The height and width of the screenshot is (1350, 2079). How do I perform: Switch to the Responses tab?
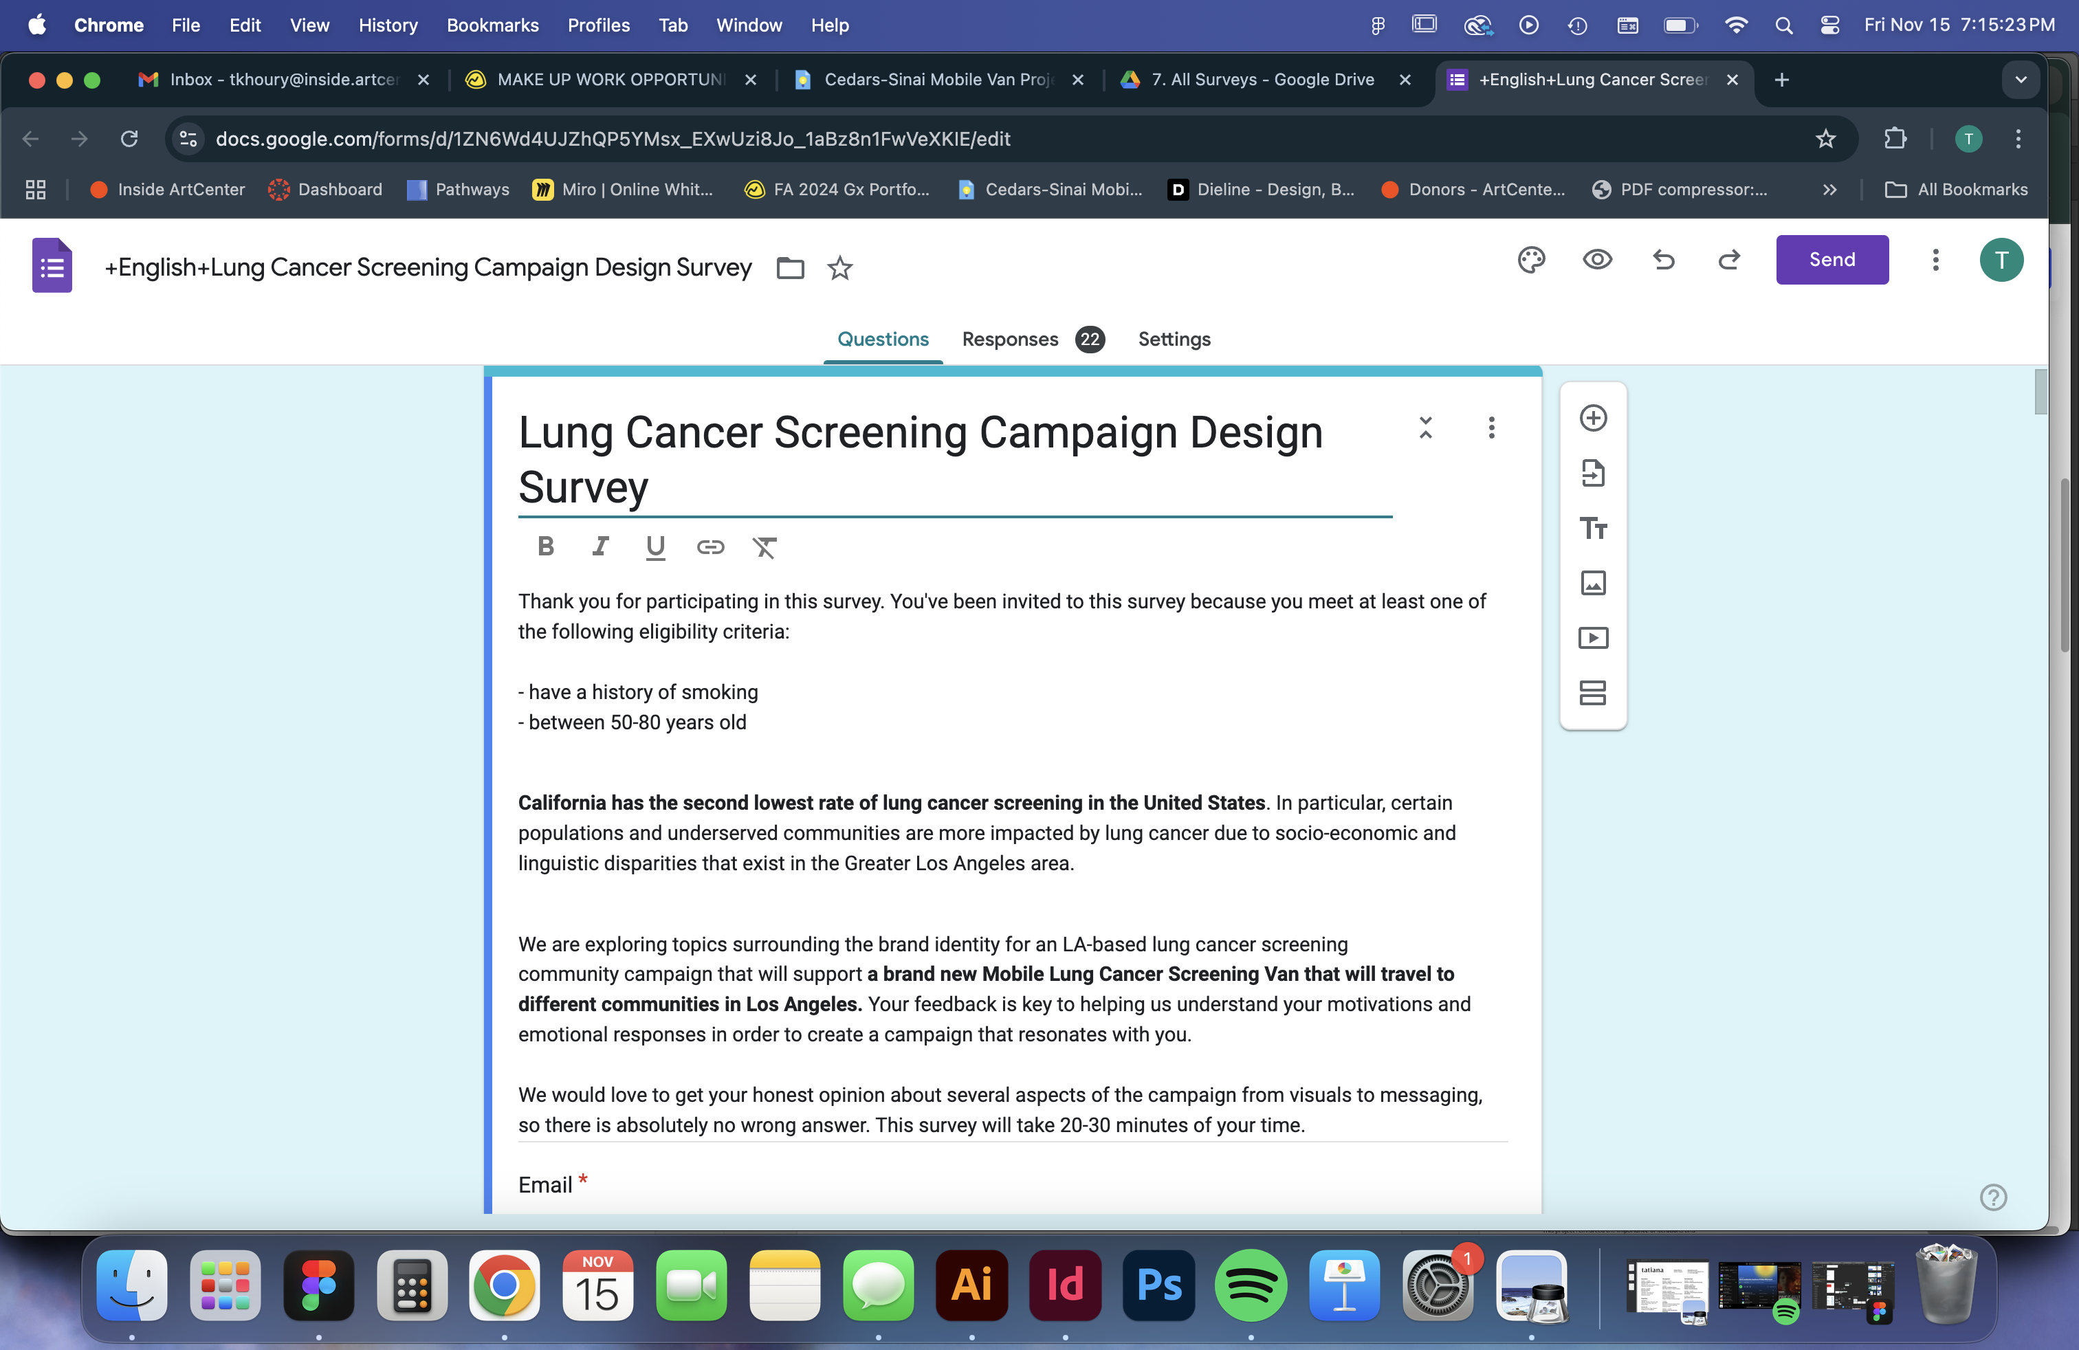1010,339
